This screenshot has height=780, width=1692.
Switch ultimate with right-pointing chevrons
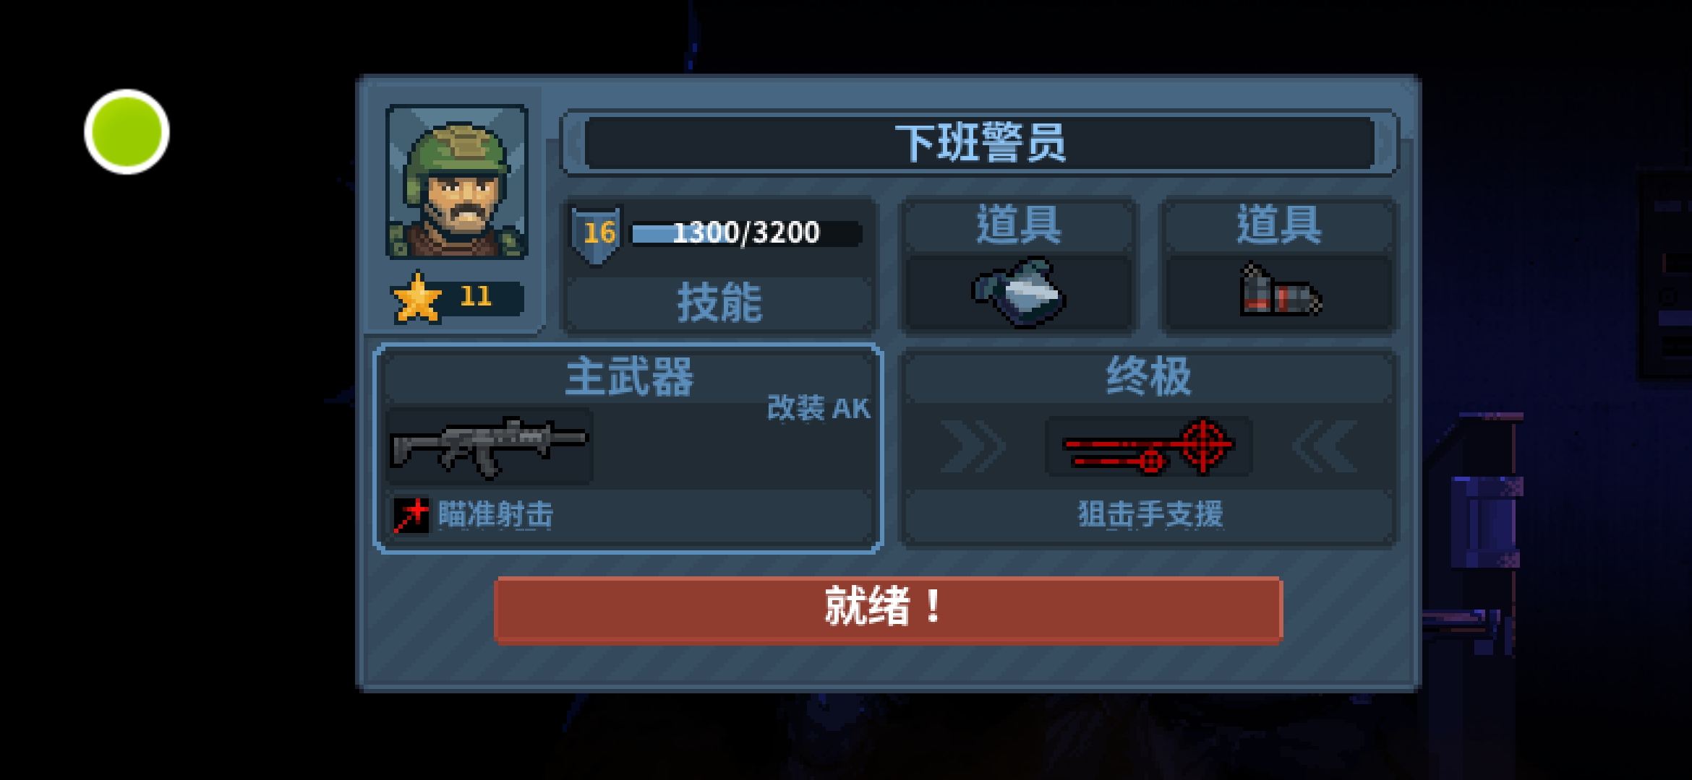pos(973,448)
